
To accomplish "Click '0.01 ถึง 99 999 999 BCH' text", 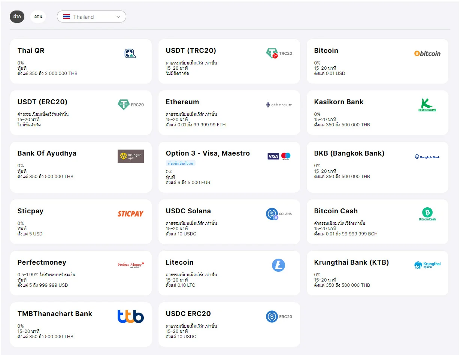I will (x=352, y=234).
